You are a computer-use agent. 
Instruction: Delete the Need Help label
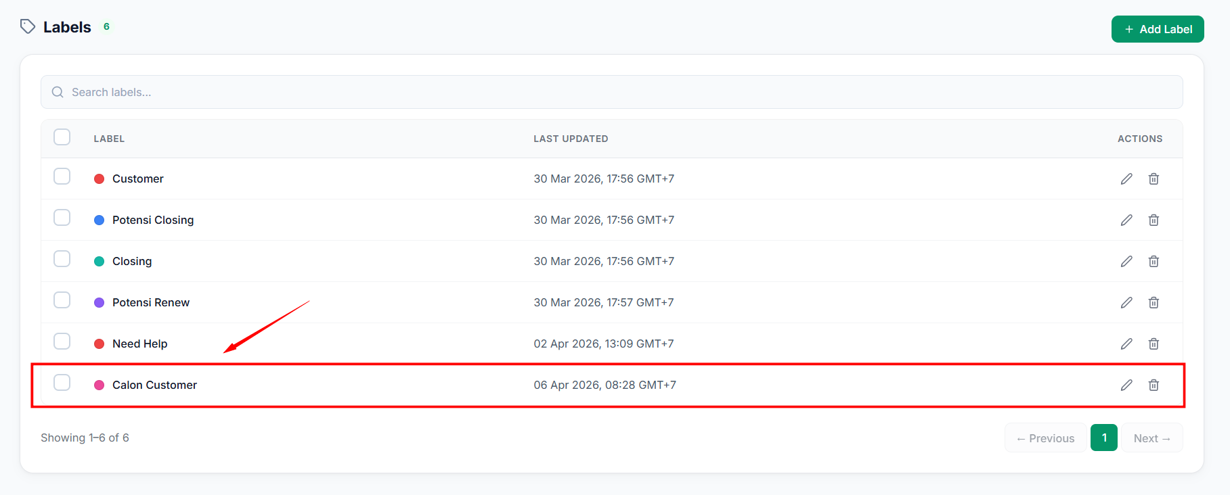pos(1154,344)
